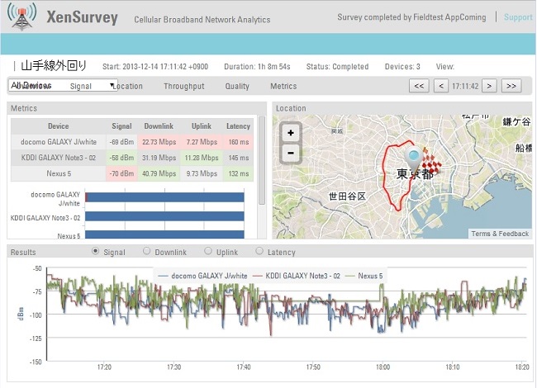Viewport: 537px width, 388px height.
Task: Click the 22.73 Mbps downlink cell
Action: (159, 142)
